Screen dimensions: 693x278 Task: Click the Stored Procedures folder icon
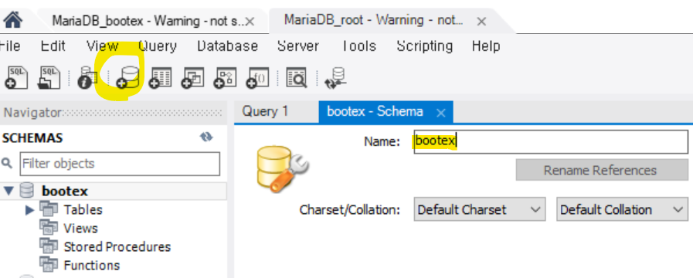pyautogui.click(x=49, y=246)
